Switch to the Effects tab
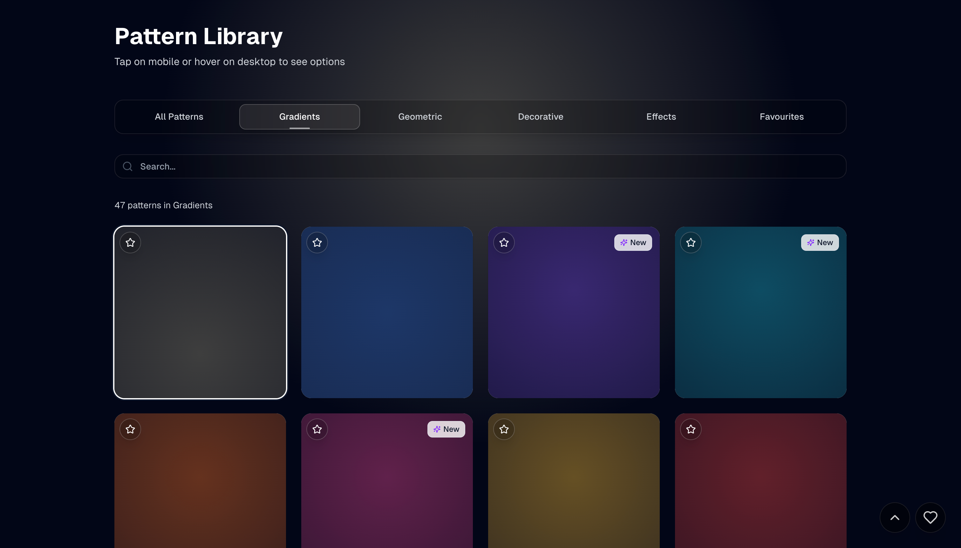Screen dimensions: 961x548 pyautogui.click(x=661, y=117)
